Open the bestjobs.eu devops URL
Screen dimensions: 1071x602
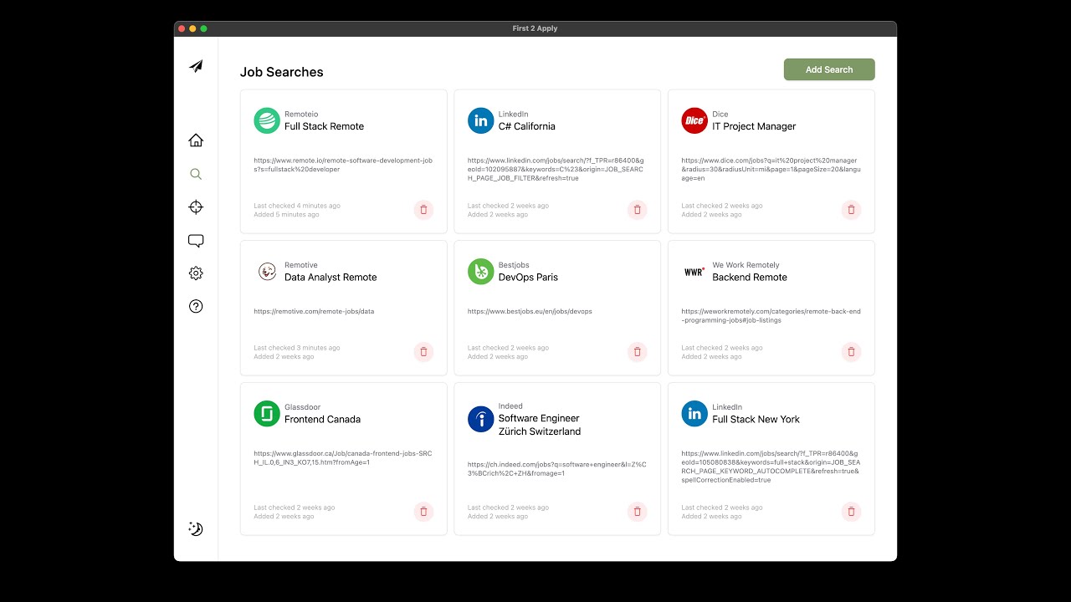pyautogui.click(x=530, y=311)
